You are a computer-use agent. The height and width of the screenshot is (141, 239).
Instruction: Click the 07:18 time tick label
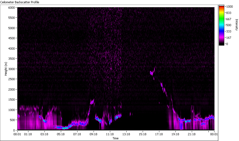pyautogui.click(x=77, y=134)
